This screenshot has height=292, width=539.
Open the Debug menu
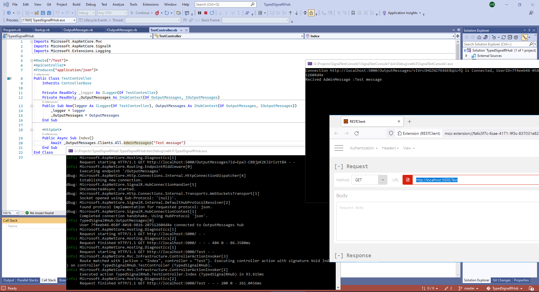[90, 4]
